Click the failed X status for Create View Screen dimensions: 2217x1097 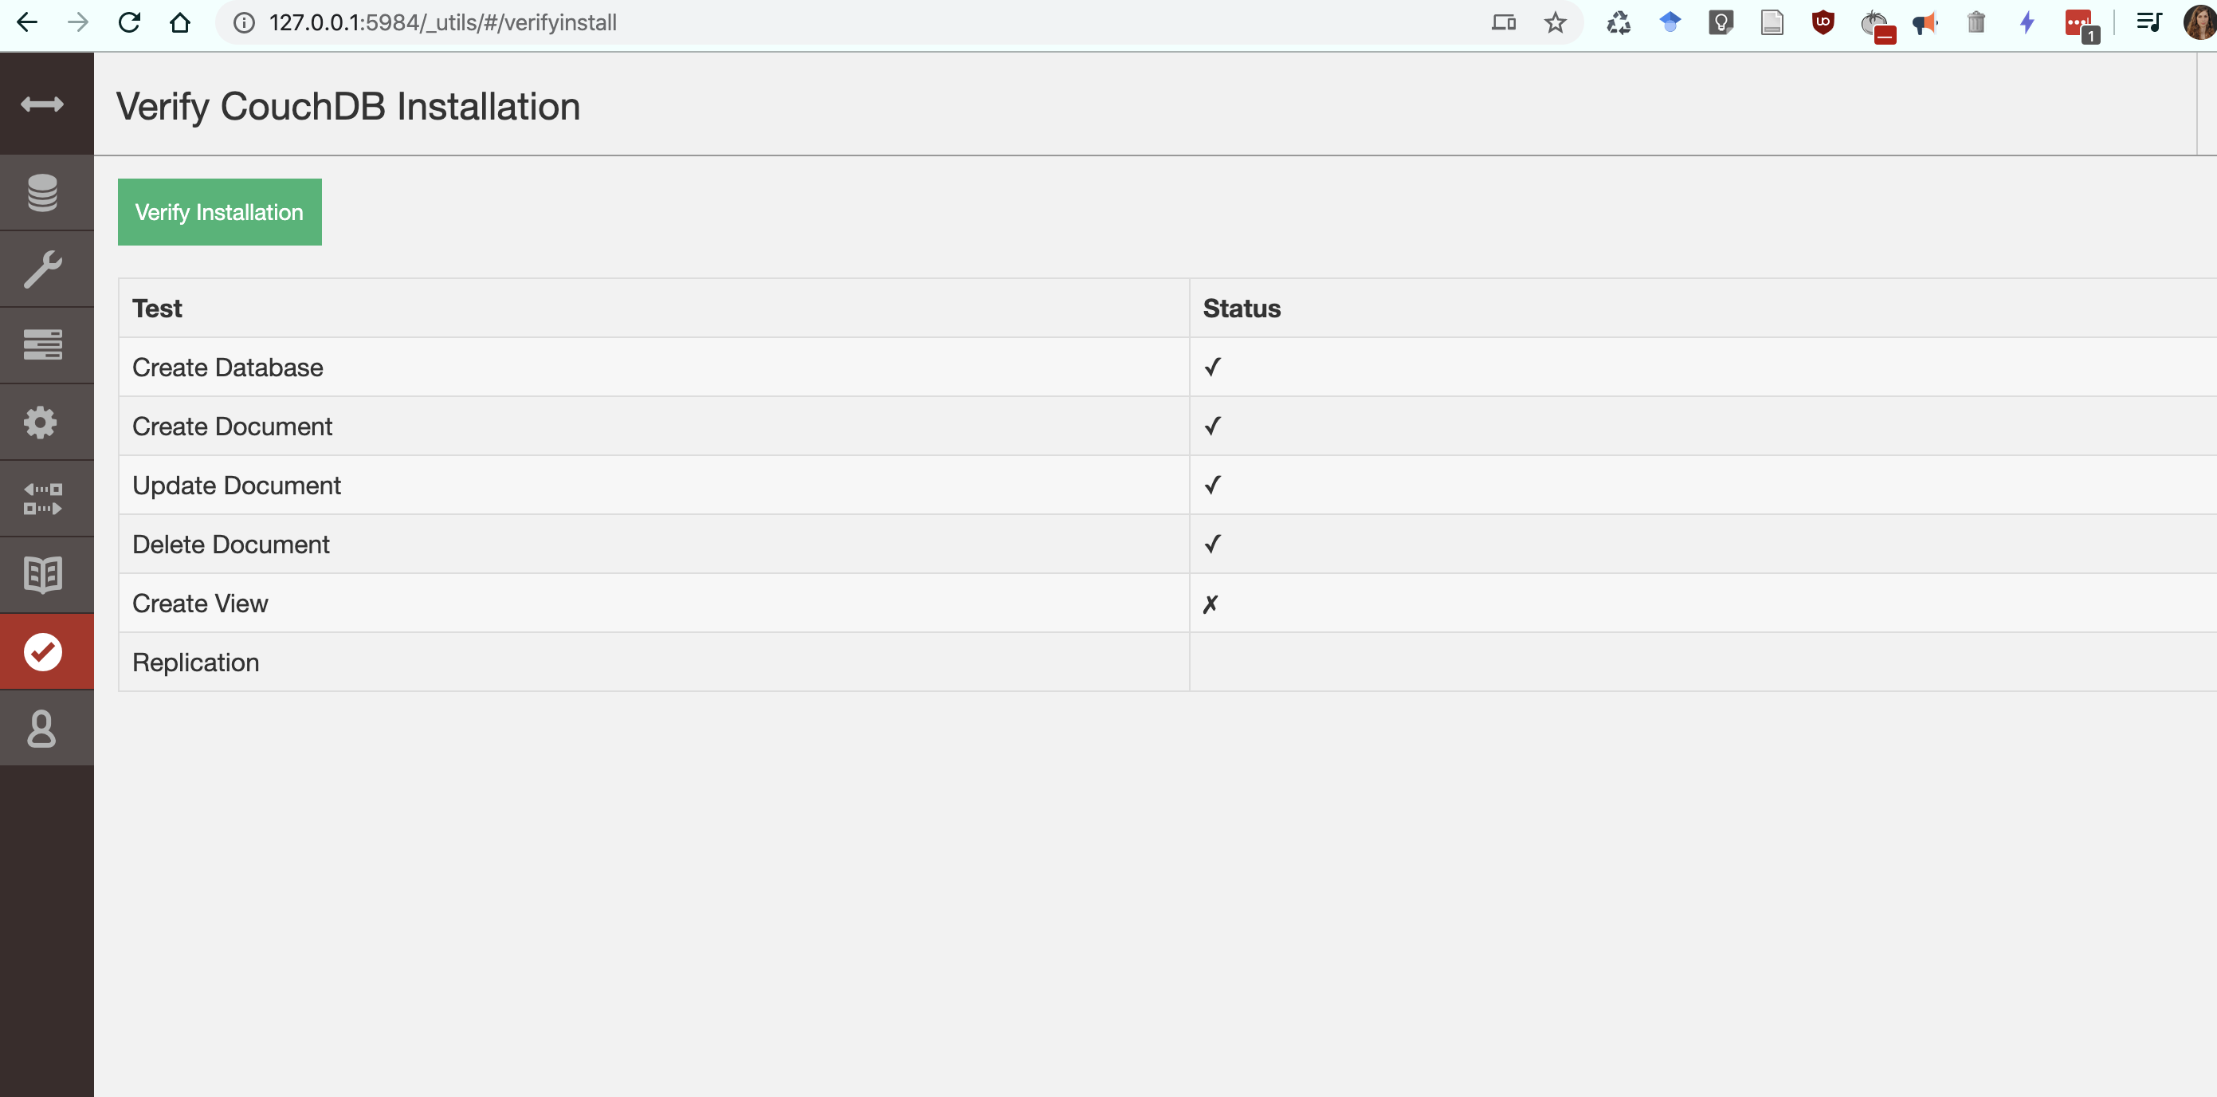pos(1210,604)
